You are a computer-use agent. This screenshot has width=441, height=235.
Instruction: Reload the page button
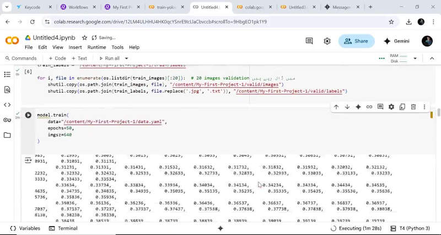(x=33, y=22)
